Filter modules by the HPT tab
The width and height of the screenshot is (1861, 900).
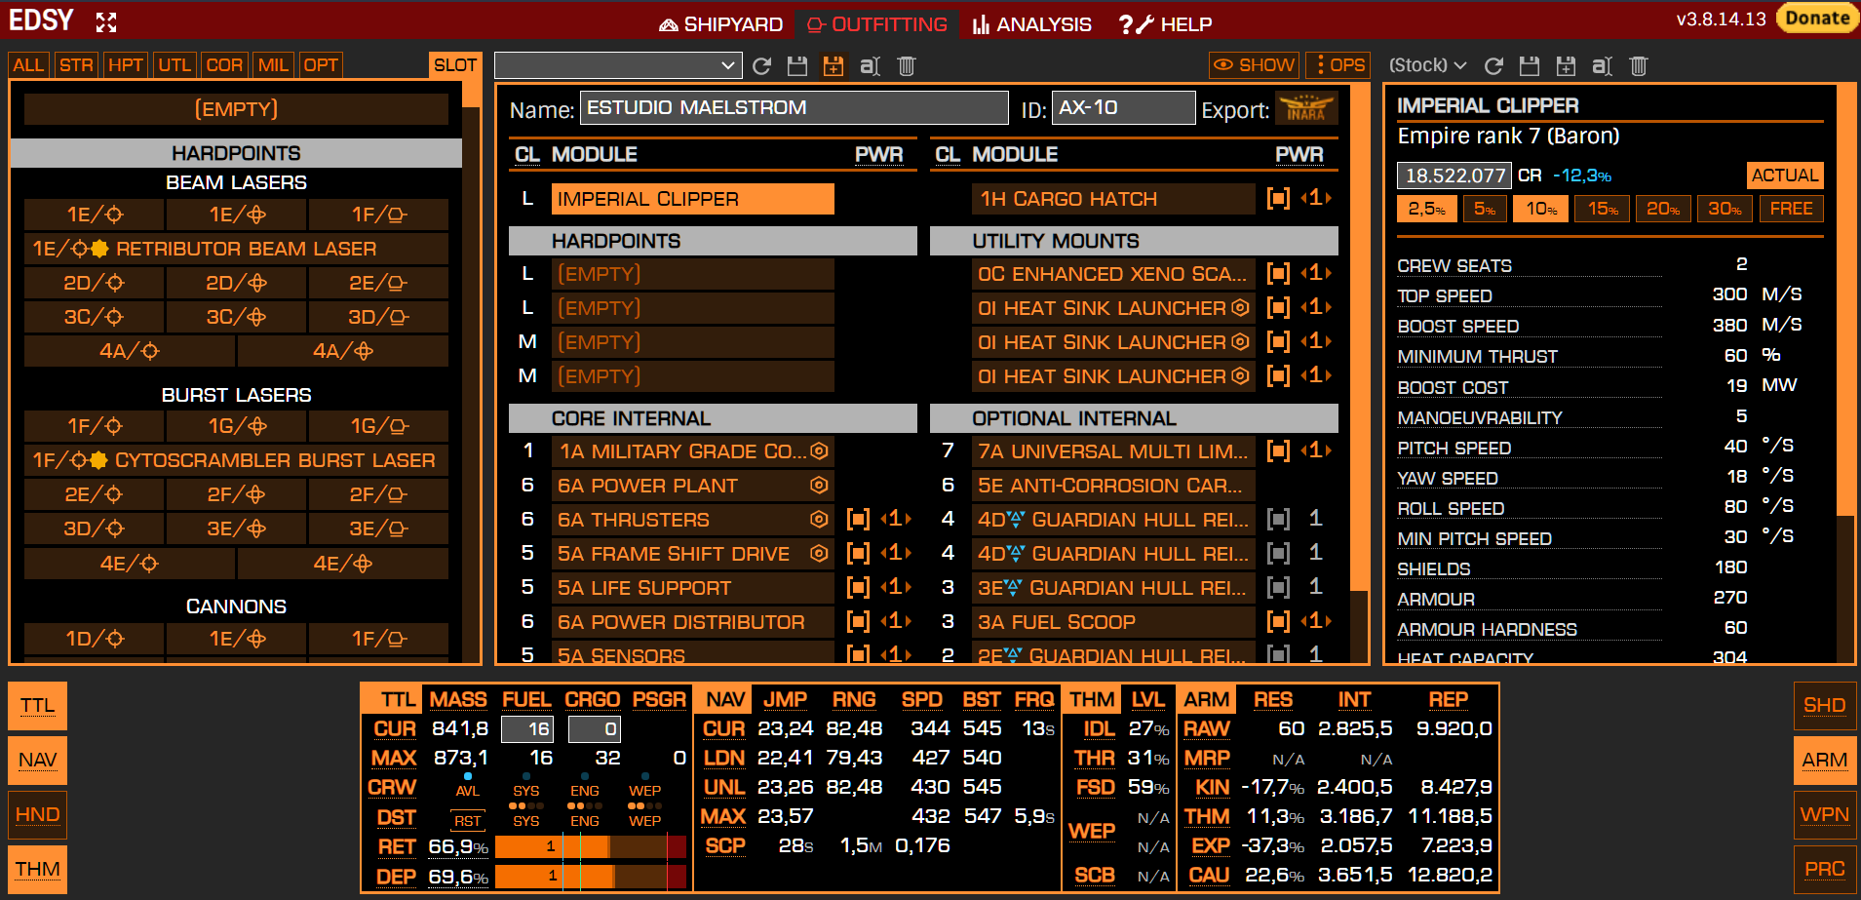point(126,65)
